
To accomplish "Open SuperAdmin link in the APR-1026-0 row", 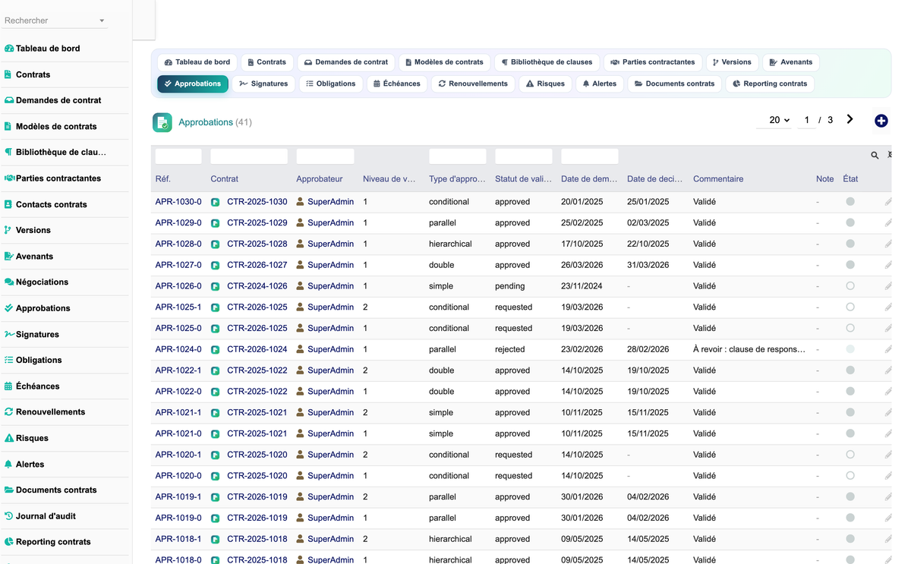I will tap(330, 286).
